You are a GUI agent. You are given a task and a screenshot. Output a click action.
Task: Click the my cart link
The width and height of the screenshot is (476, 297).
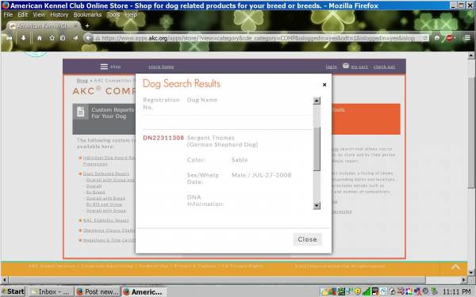(359, 67)
